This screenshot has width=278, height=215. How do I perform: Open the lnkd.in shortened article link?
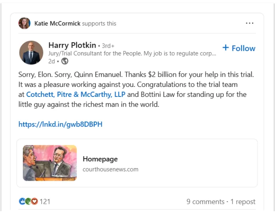[60, 124]
